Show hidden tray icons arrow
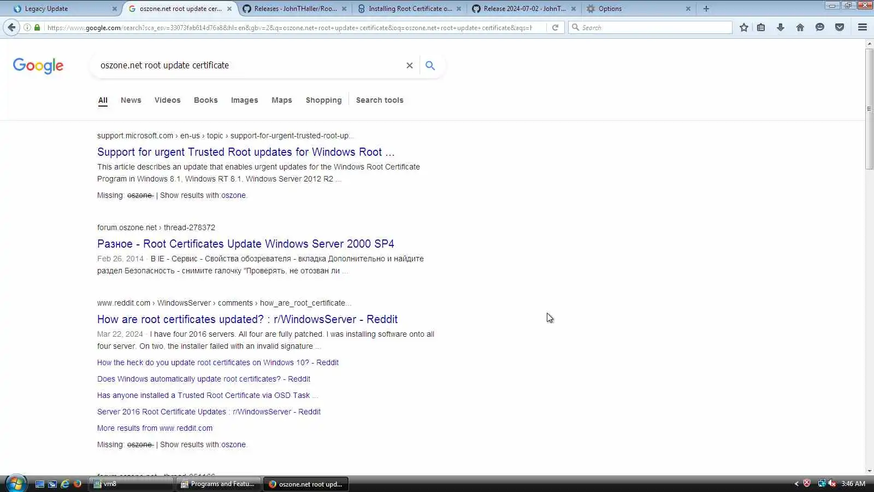874x492 pixels. pos(796,484)
